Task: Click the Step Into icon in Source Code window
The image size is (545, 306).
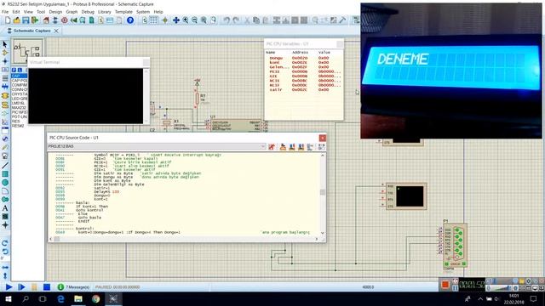Action: point(292,147)
